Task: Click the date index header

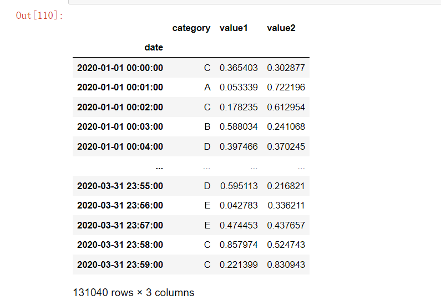Action: (154, 47)
